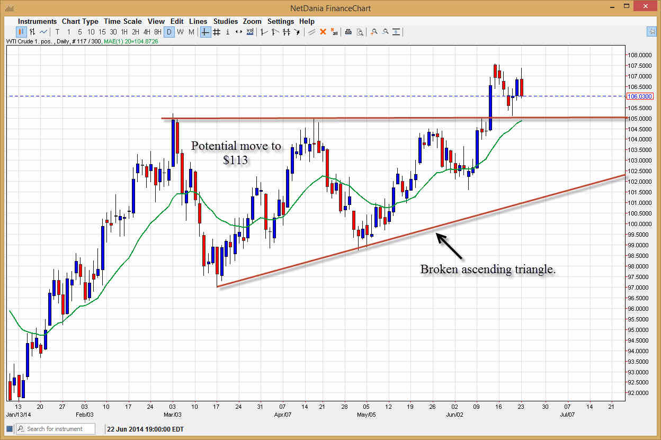Click the print preview icon
This screenshot has width=661, height=440.
coord(360,32)
